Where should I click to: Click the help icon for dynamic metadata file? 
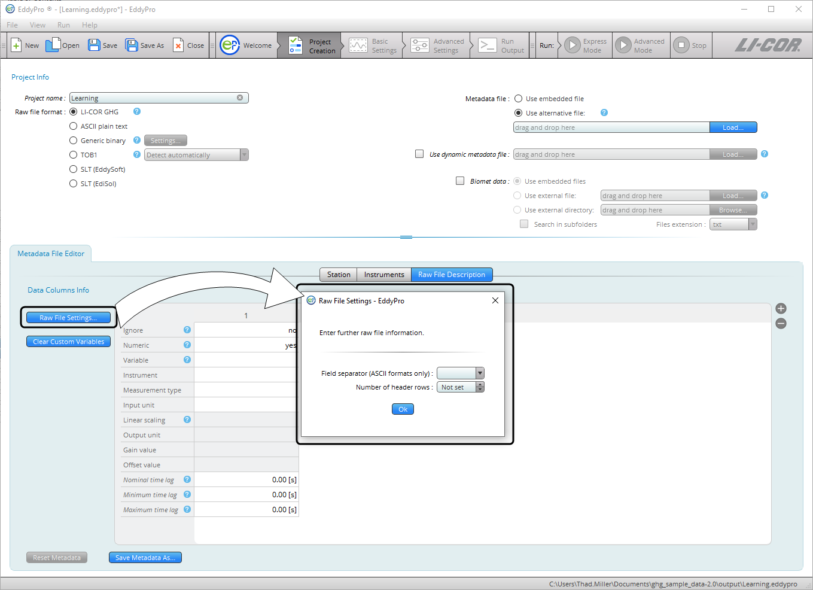[x=765, y=154]
